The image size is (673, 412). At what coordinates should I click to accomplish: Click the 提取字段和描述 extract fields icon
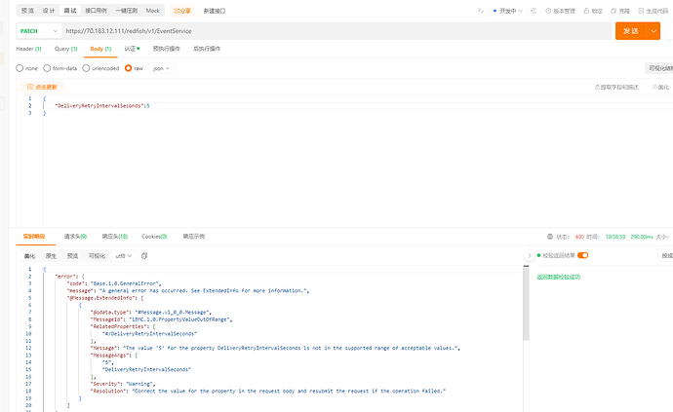tap(597, 87)
